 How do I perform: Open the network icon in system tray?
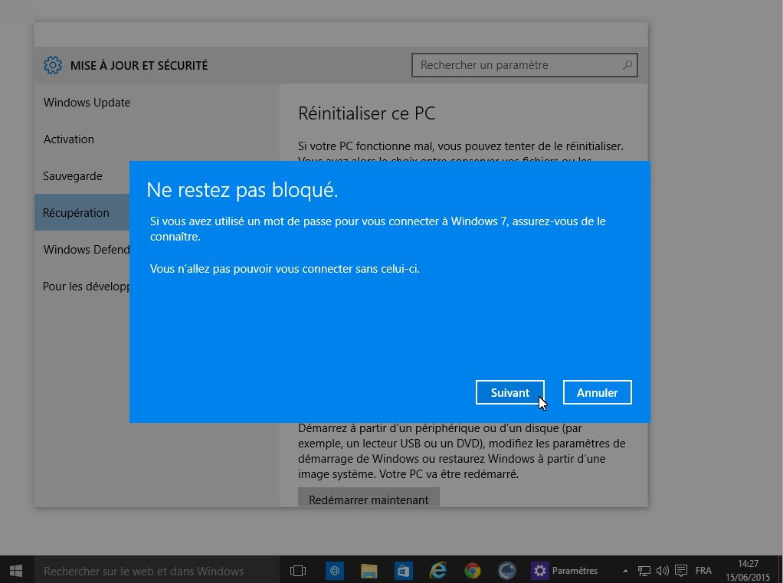point(644,571)
